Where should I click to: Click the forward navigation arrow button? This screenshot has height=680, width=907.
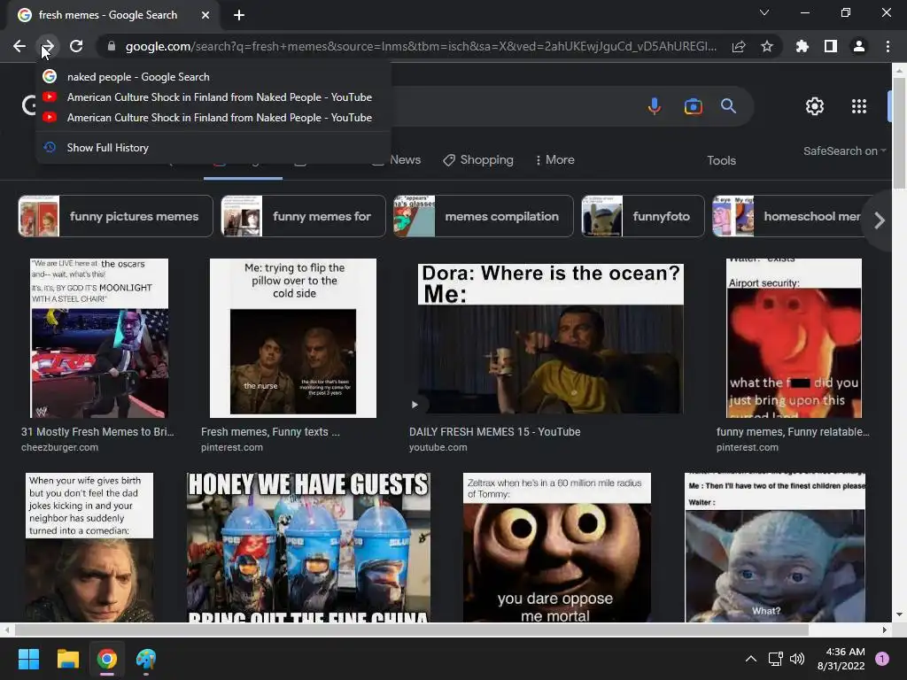(48, 46)
